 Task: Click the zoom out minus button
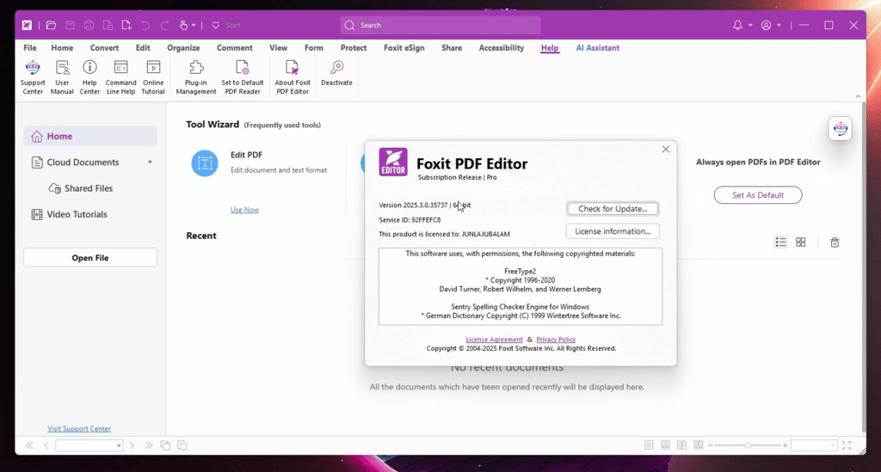(x=711, y=445)
